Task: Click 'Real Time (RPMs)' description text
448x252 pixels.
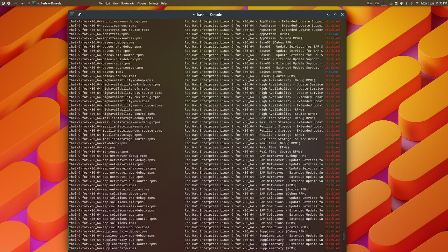Action: 274,147
